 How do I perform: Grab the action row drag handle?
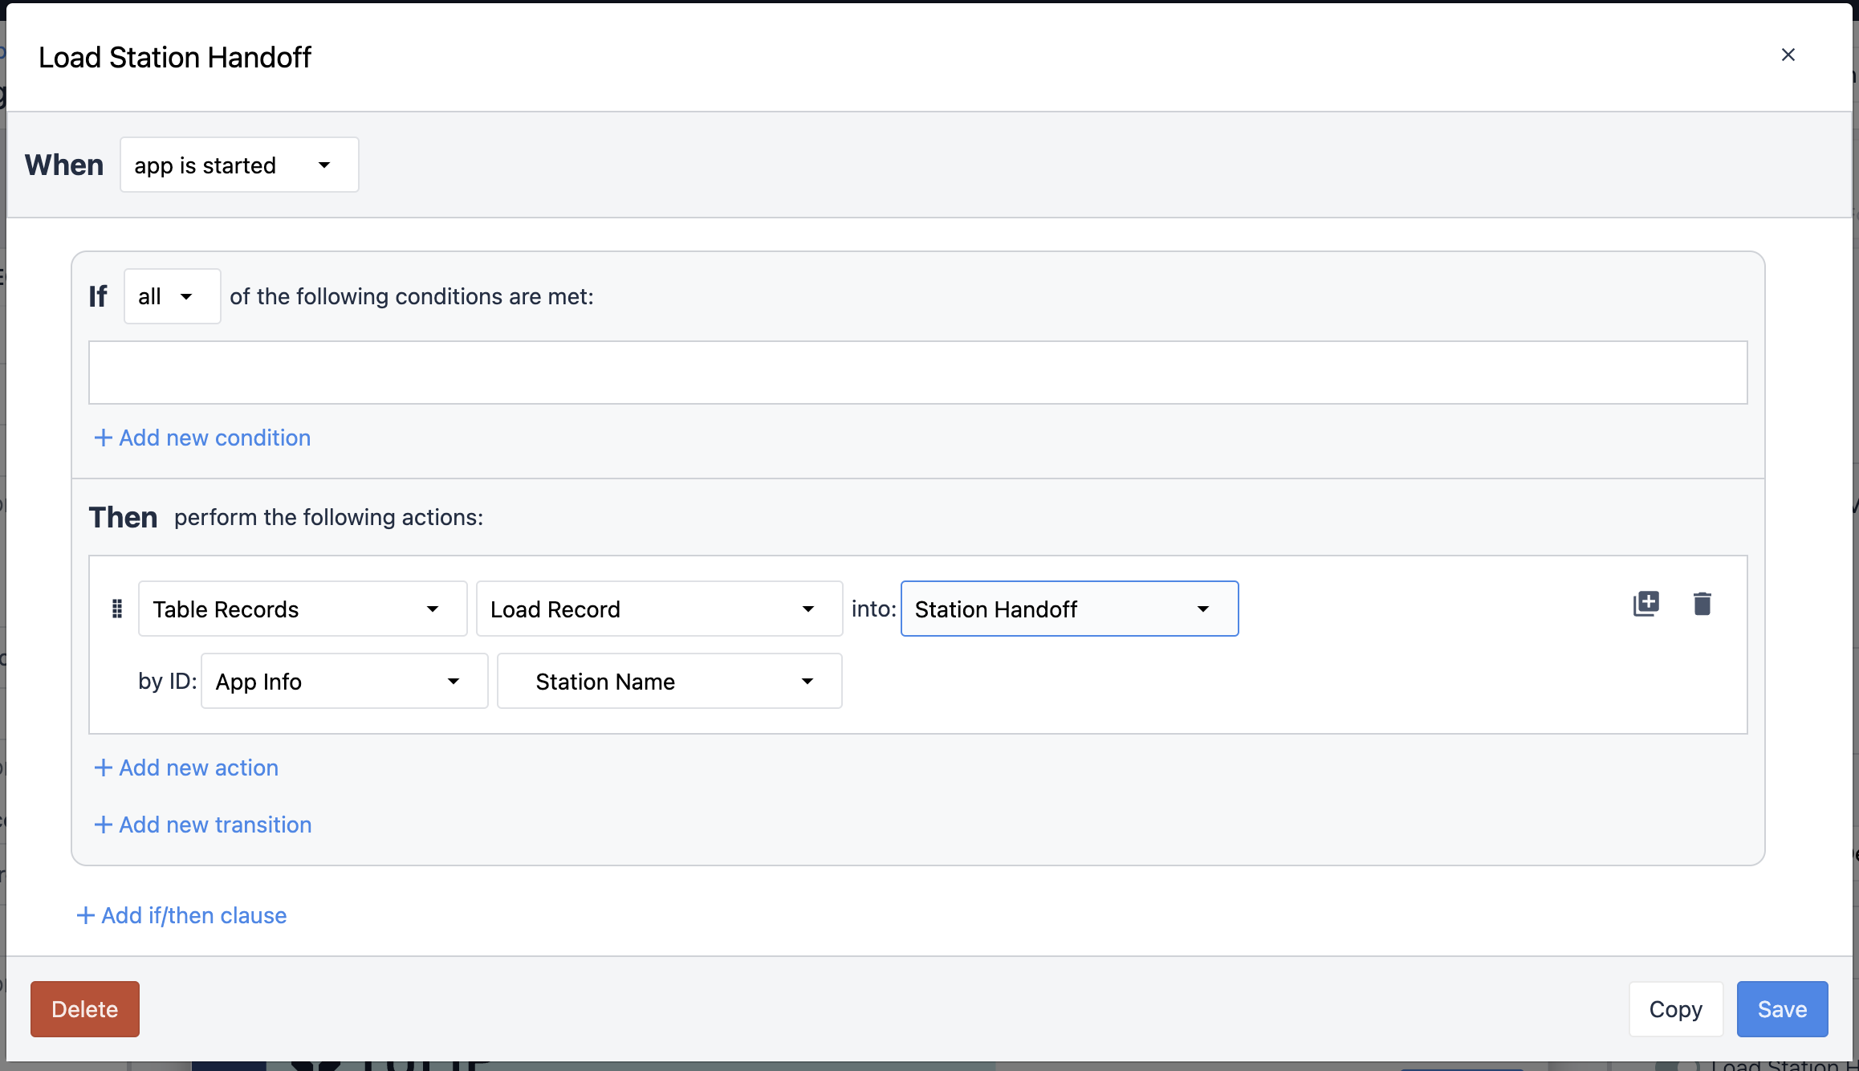(x=116, y=609)
